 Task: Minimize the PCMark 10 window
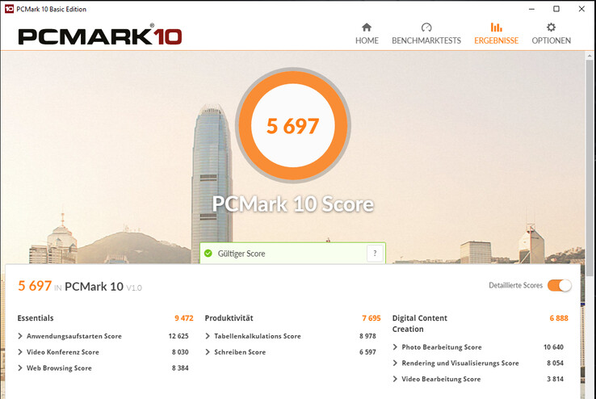click(x=531, y=9)
